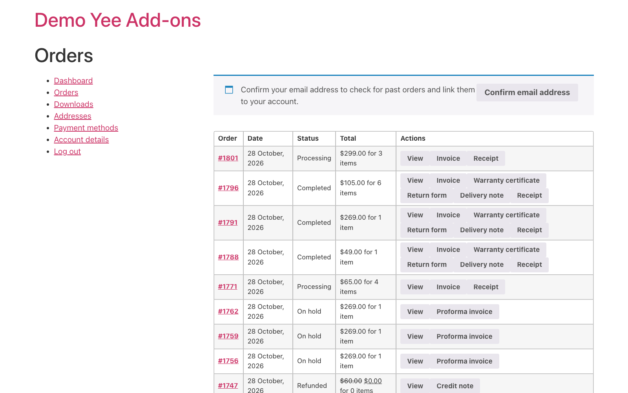Open Account details page

pyautogui.click(x=81, y=140)
